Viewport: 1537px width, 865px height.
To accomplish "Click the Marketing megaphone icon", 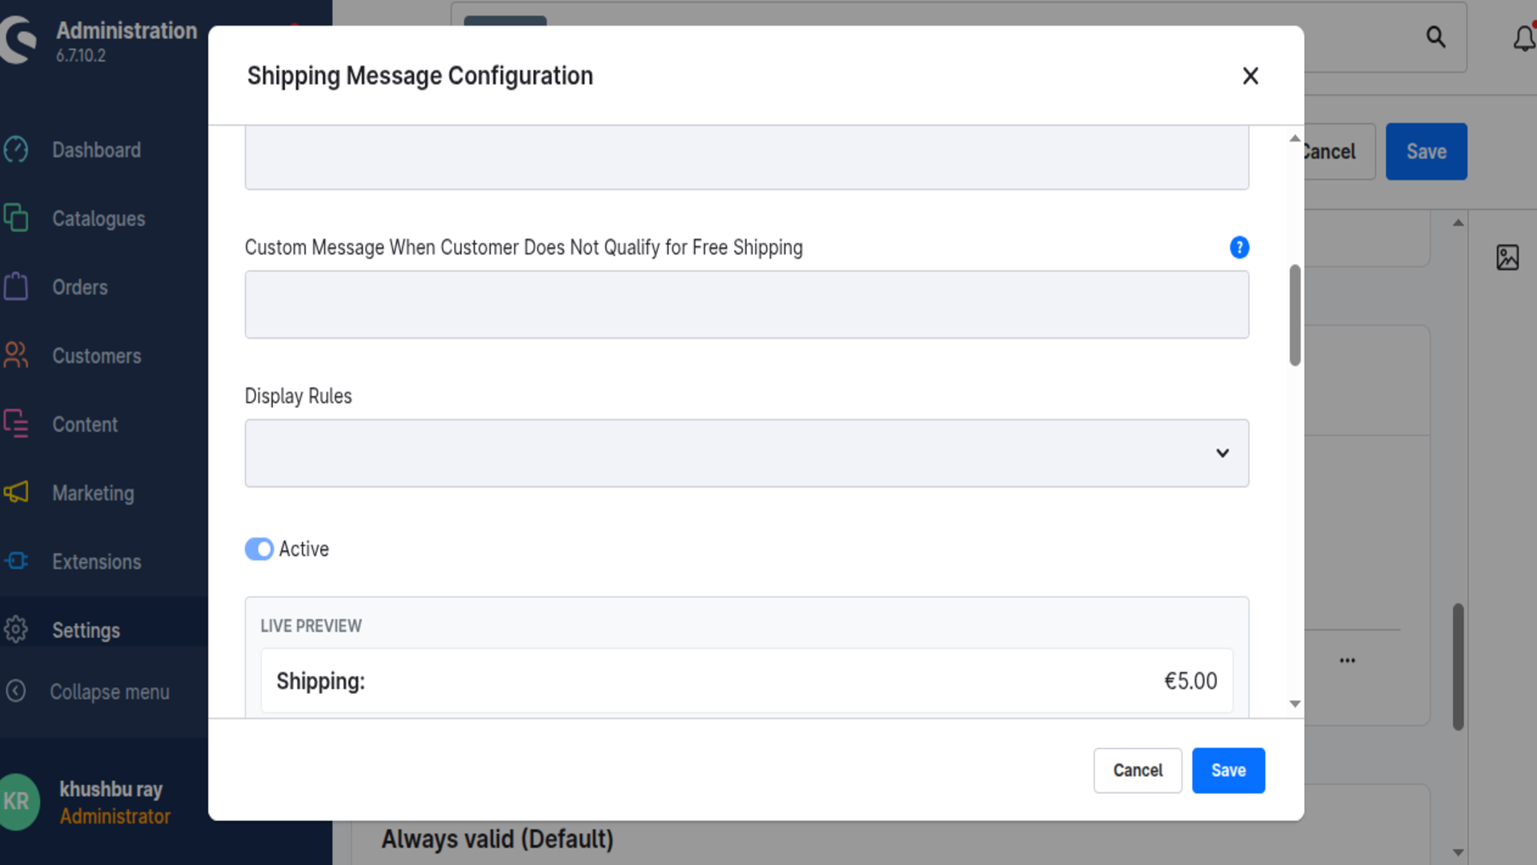I will coord(16,493).
